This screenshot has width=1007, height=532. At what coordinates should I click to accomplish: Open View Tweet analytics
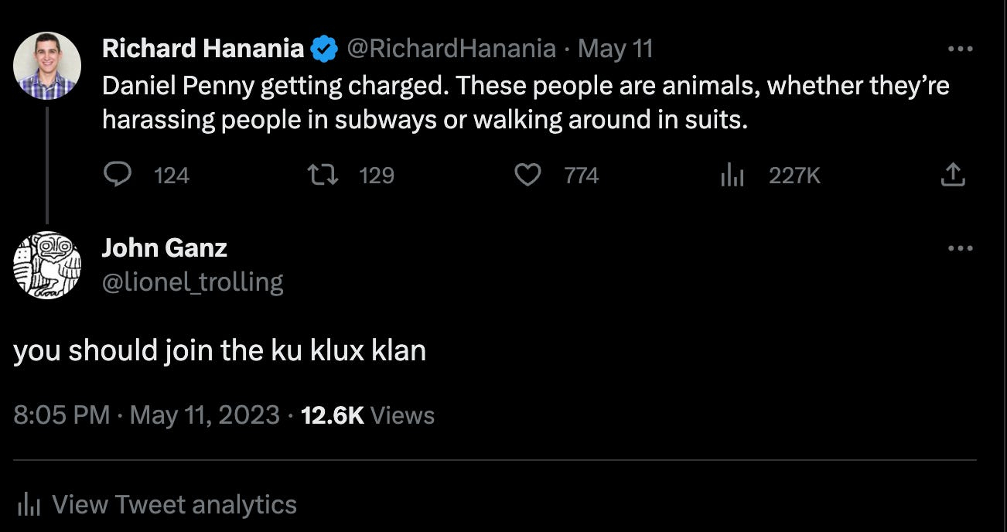174,505
